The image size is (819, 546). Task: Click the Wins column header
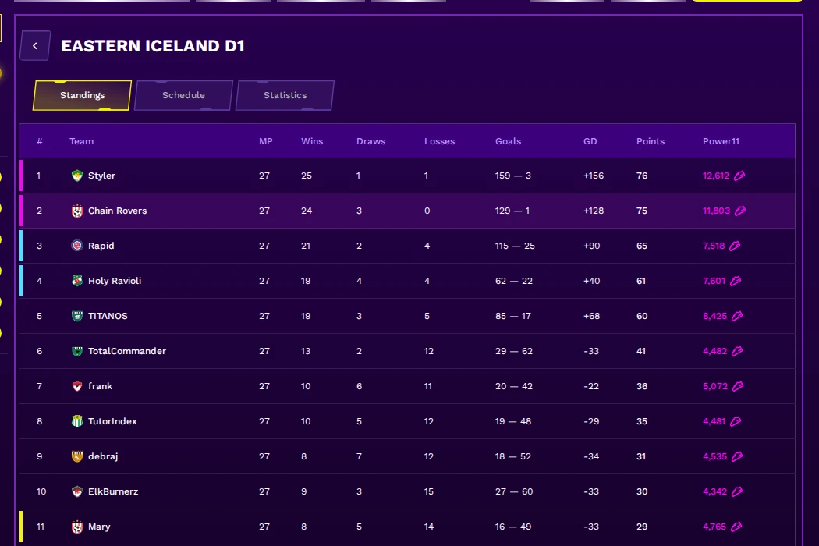[312, 141]
